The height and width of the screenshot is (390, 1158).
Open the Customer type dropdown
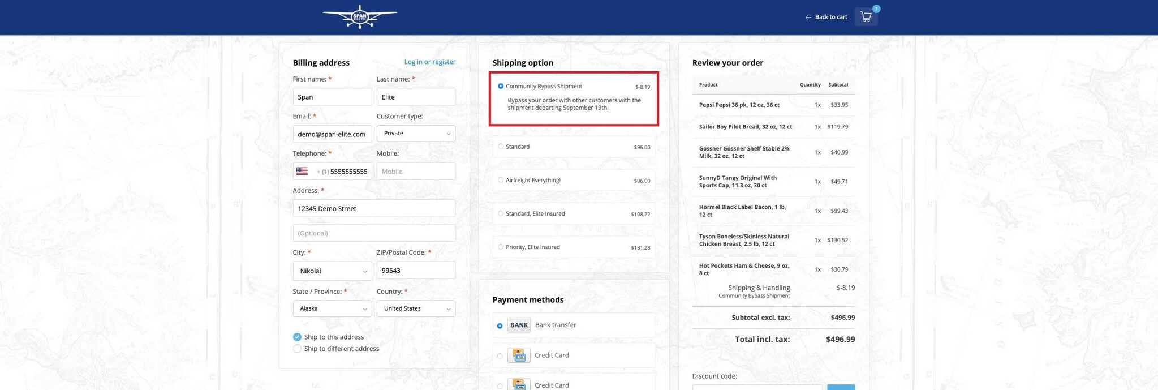(416, 134)
